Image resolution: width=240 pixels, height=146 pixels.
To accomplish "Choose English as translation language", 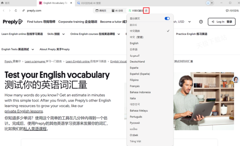I will click(150, 43).
